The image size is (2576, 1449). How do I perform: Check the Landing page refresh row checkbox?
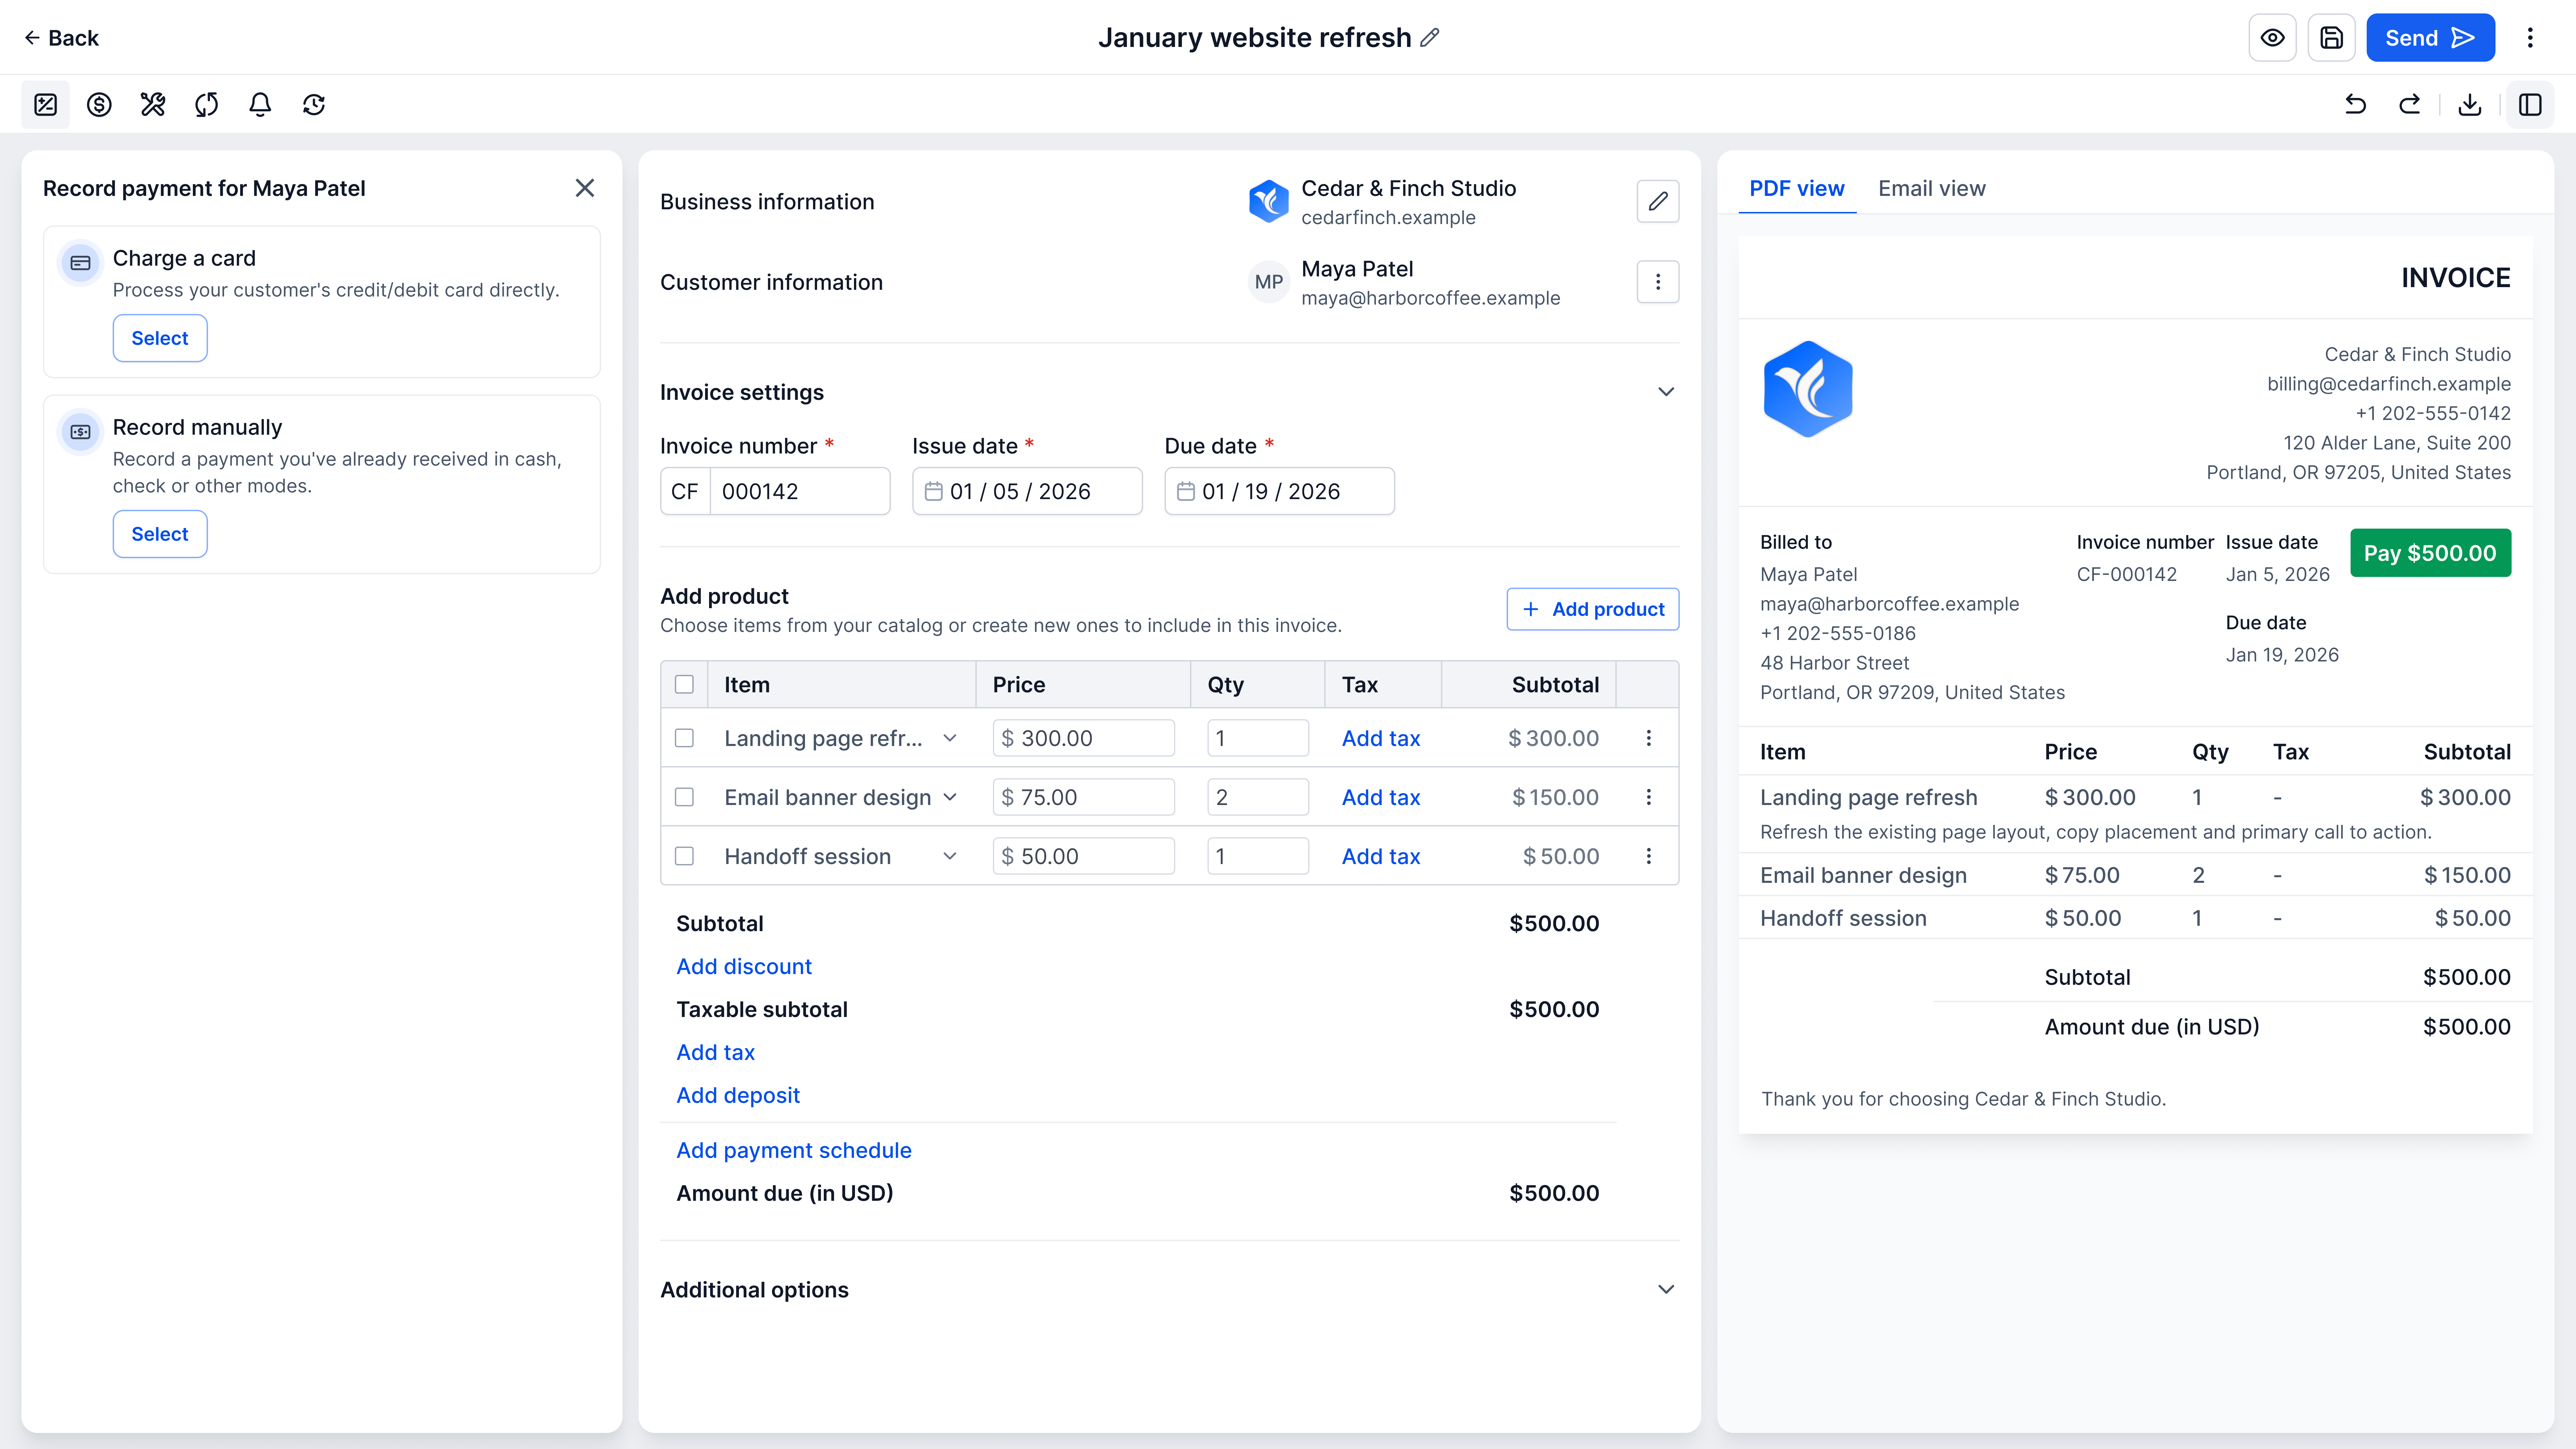click(x=684, y=738)
